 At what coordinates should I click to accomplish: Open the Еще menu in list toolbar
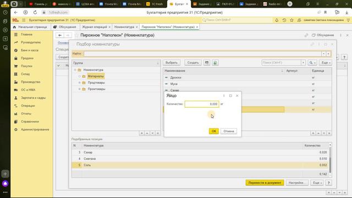coord(326,63)
